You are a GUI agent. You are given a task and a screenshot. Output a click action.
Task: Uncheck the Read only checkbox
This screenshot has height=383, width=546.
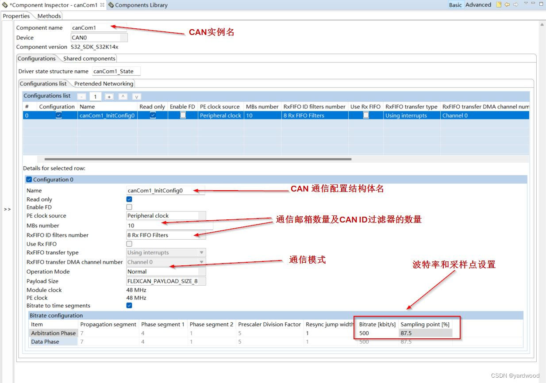[129, 199]
